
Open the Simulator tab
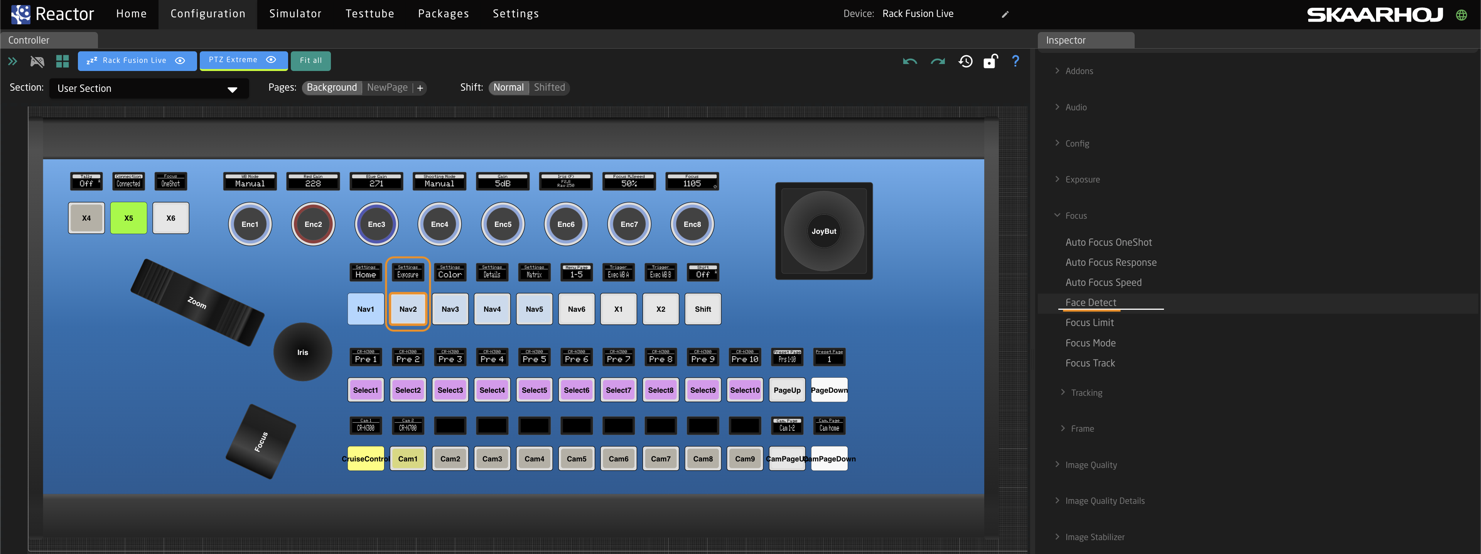click(x=295, y=14)
